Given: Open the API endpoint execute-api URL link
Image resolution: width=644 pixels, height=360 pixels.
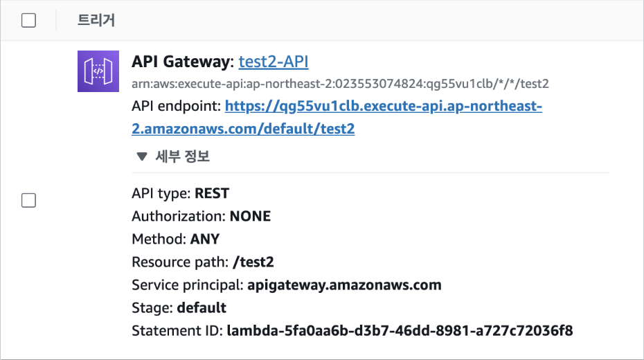Looking at the screenshot, I should tap(337, 118).
